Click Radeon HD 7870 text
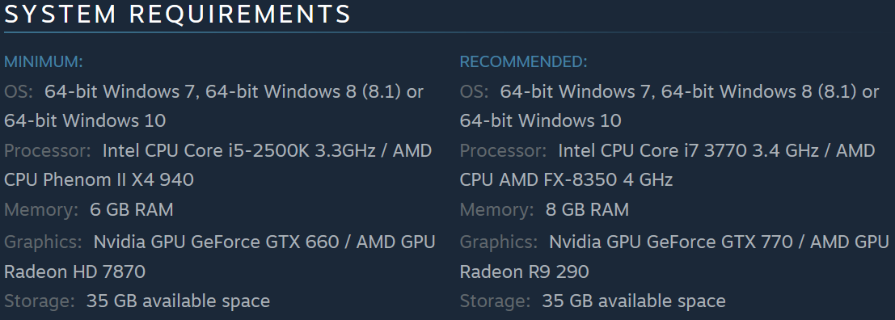 (74, 272)
